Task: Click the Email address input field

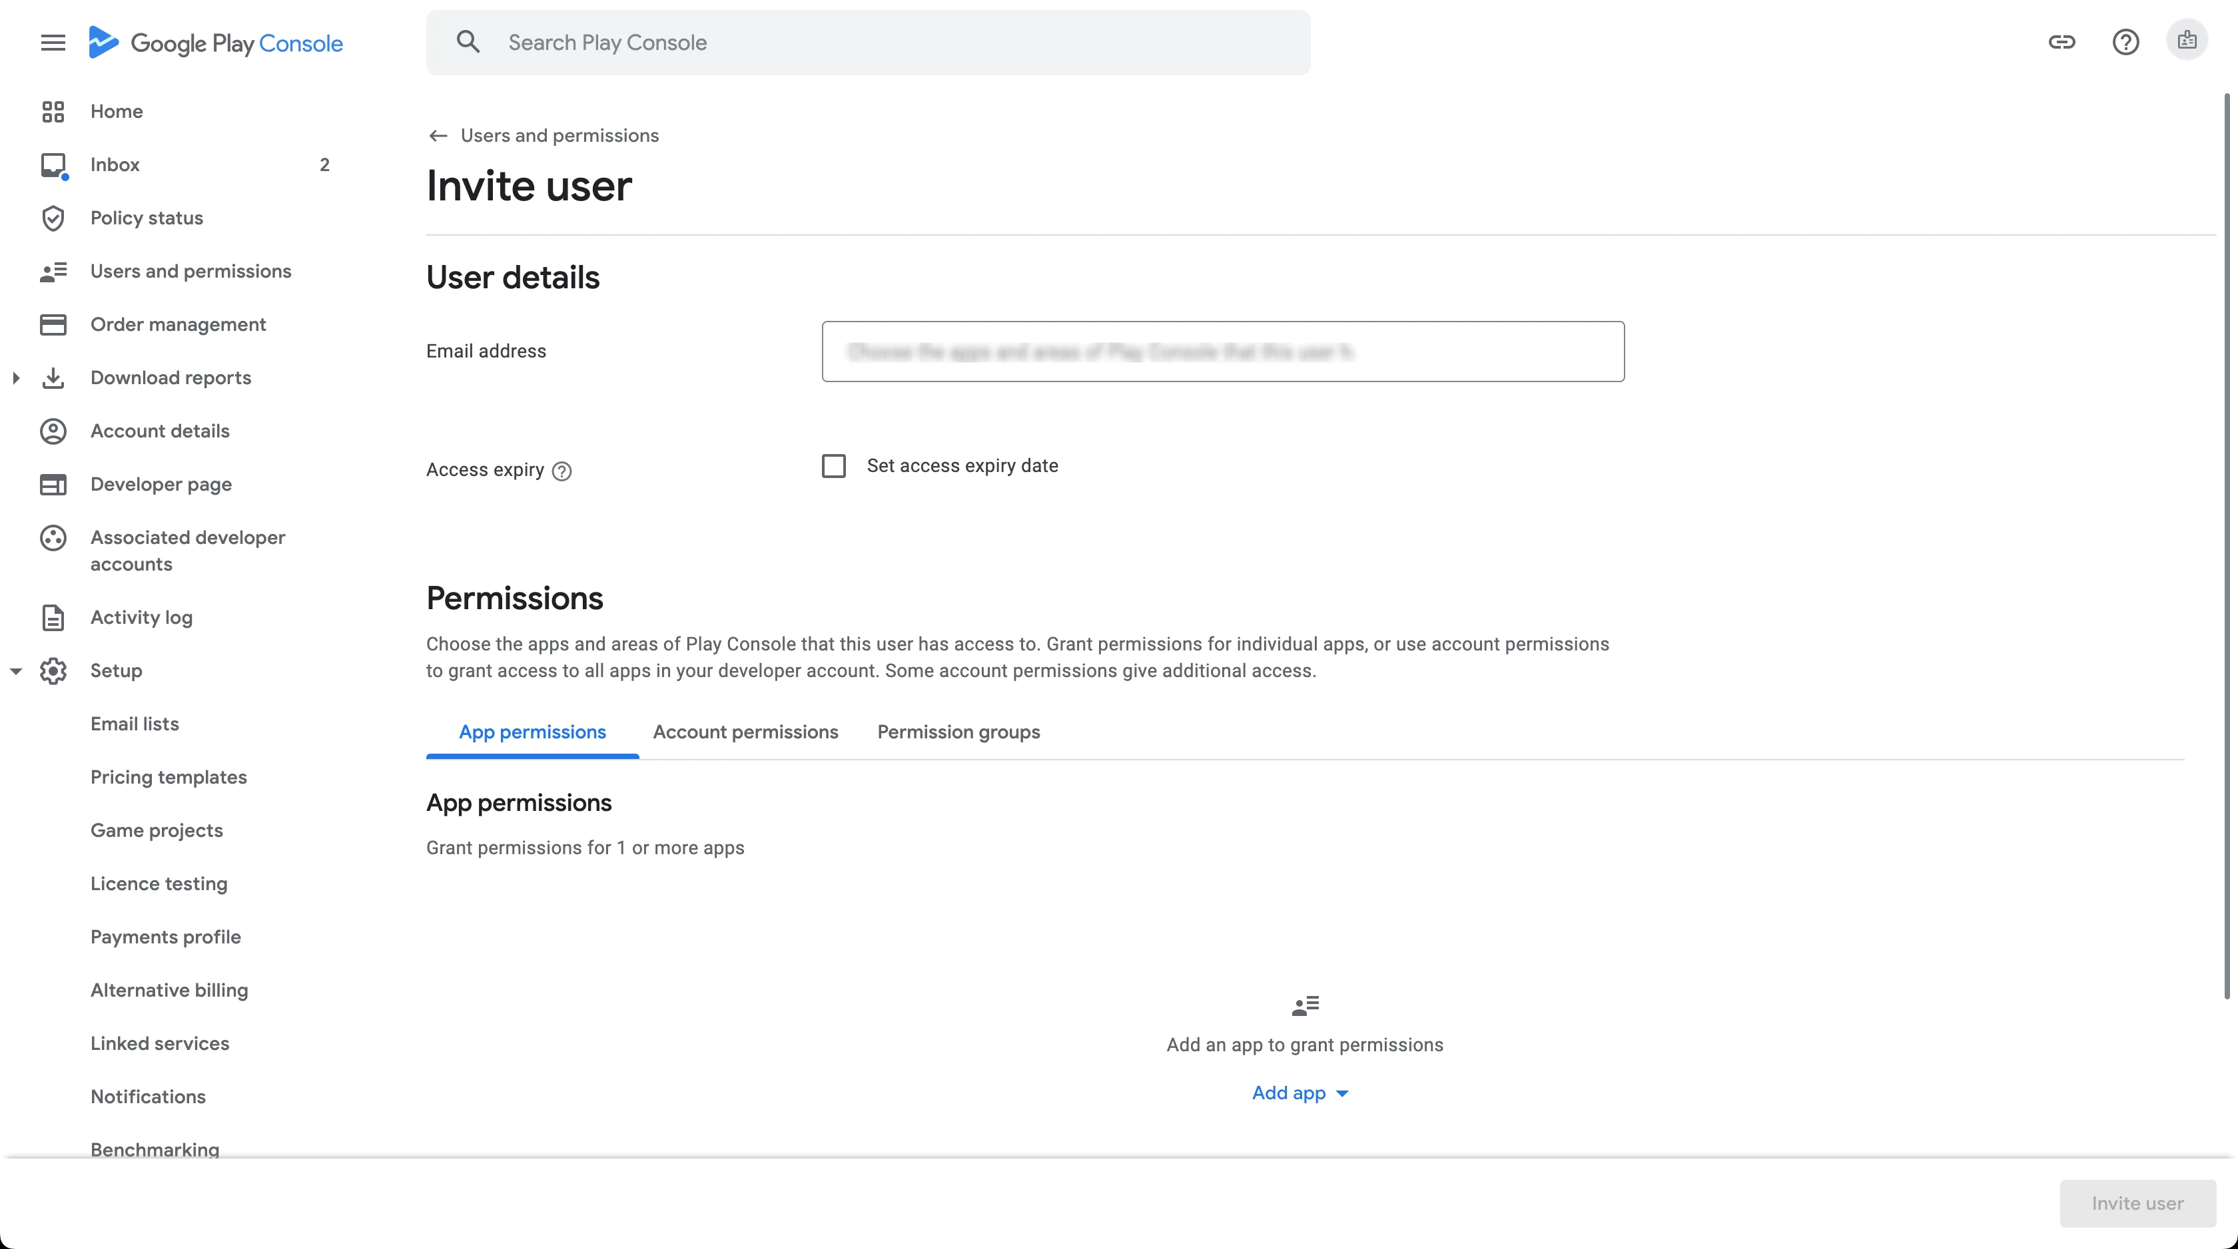Action: (x=1222, y=352)
